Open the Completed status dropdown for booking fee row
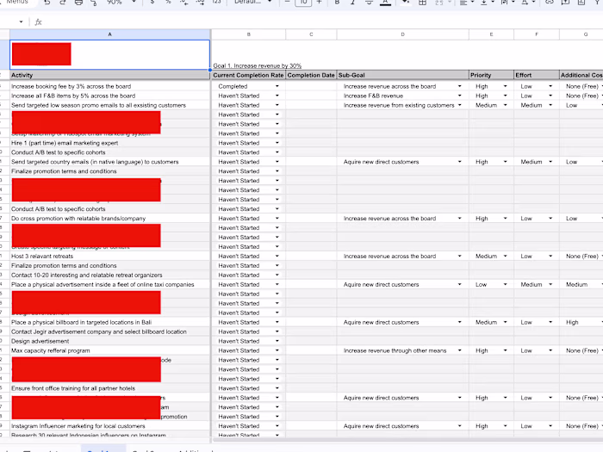603x452 pixels. click(x=277, y=86)
